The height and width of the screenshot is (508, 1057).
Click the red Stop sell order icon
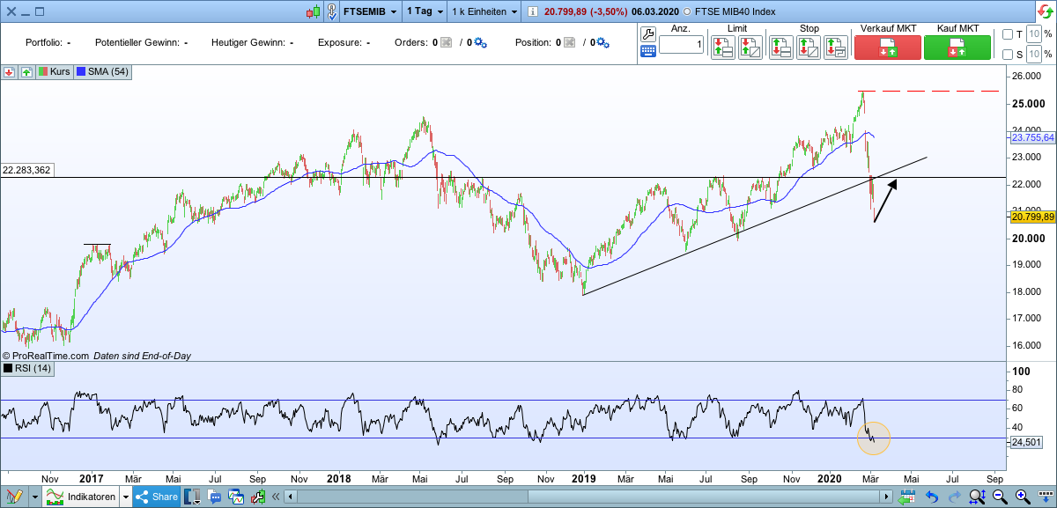(x=781, y=46)
